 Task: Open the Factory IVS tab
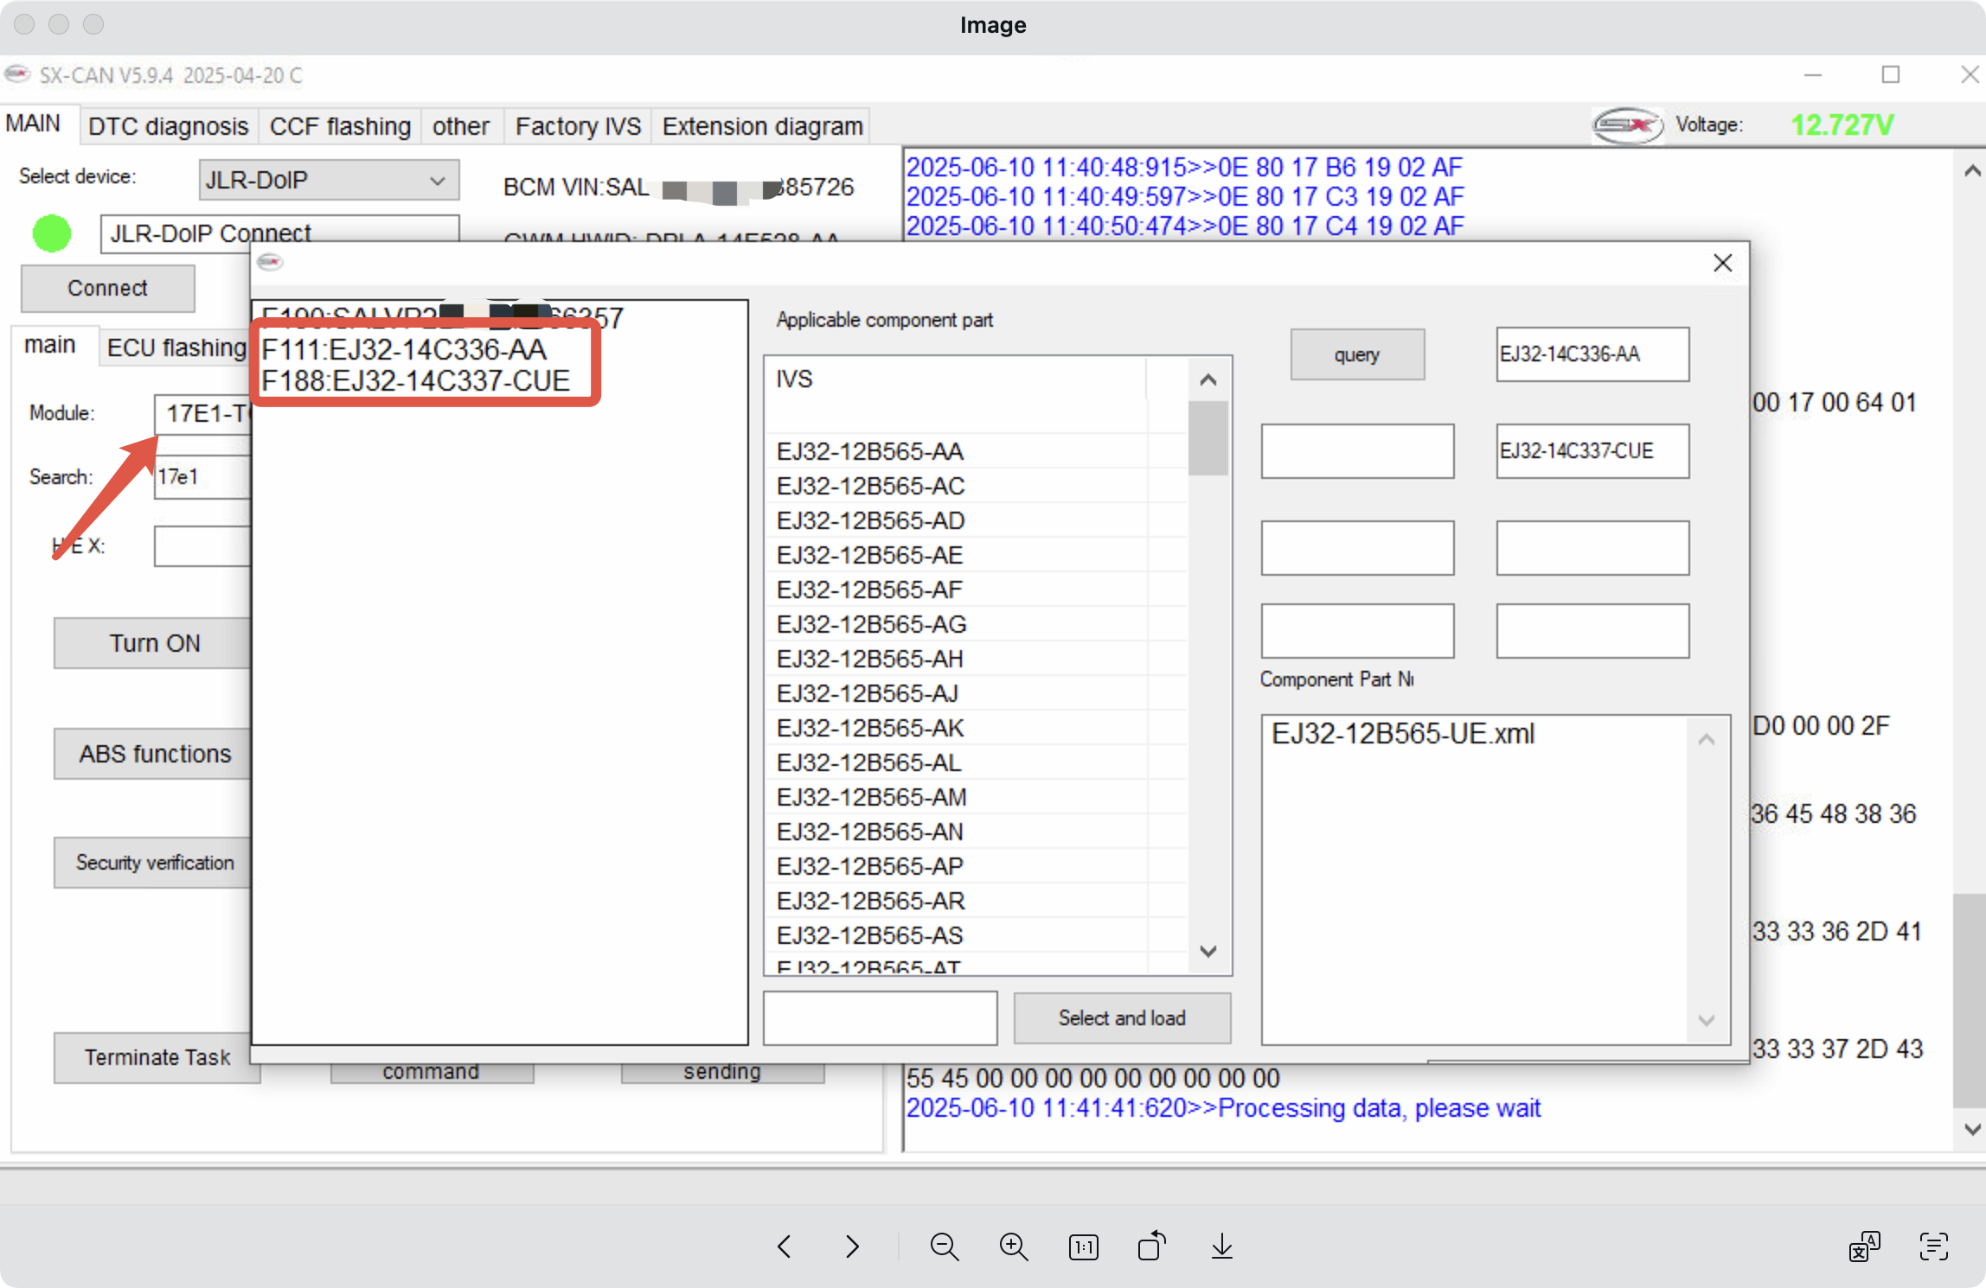578,126
